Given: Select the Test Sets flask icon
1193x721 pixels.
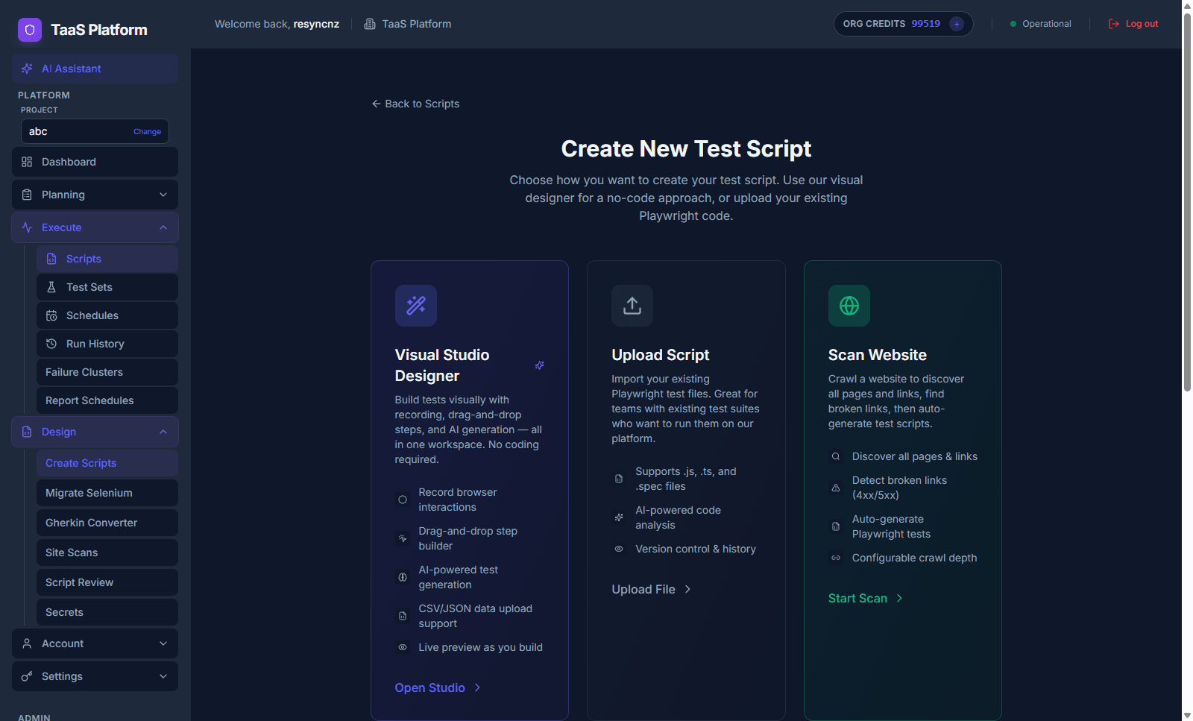Looking at the screenshot, I should 51,287.
